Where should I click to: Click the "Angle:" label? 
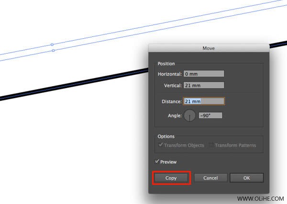[175, 116]
